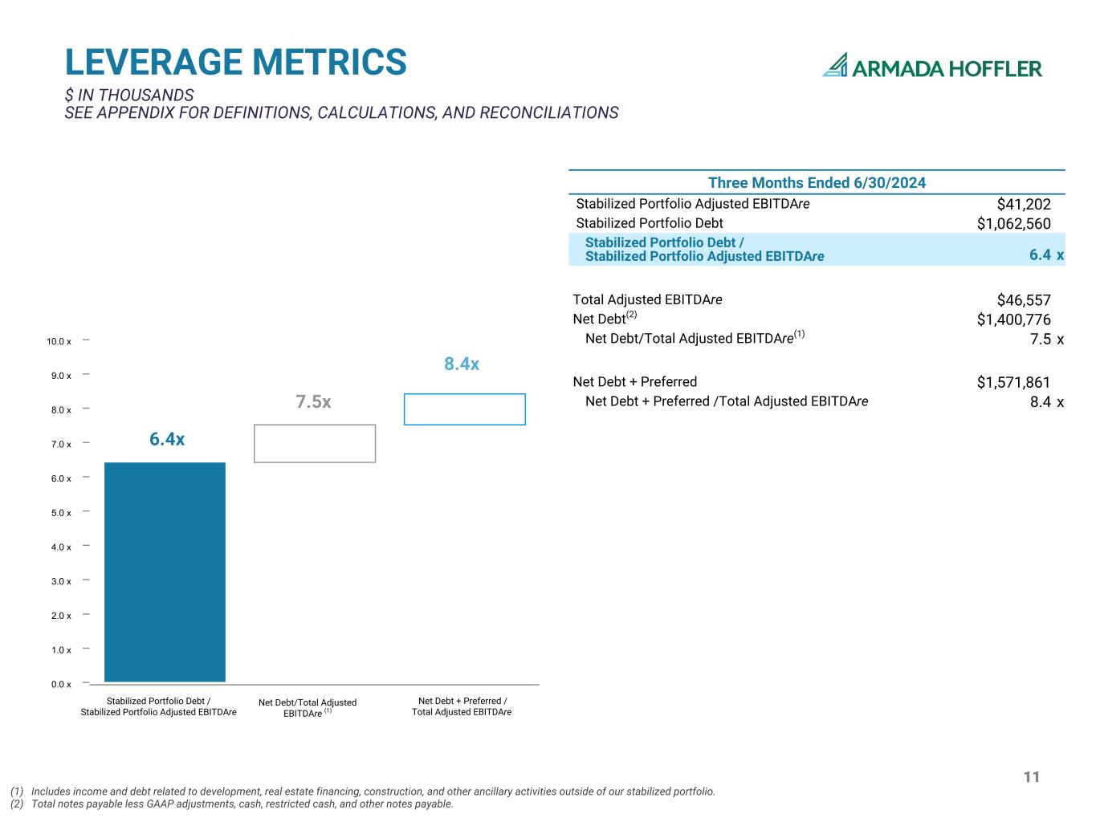Click the Total Adjusted EBITDAre row label

[647, 299]
